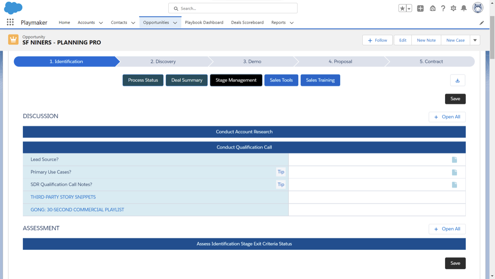495x279 pixels.
Task: Open the Reports tab
Action: click(x=278, y=22)
